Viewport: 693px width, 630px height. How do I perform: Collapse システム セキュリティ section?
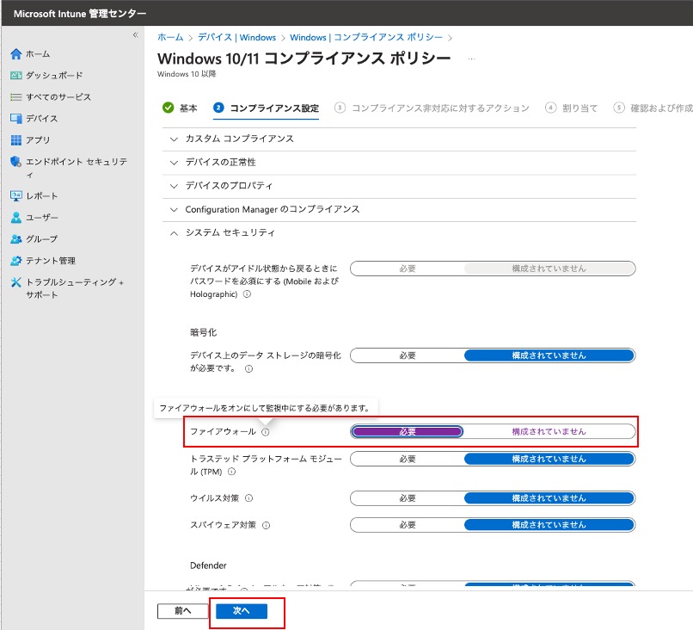pyautogui.click(x=400, y=232)
